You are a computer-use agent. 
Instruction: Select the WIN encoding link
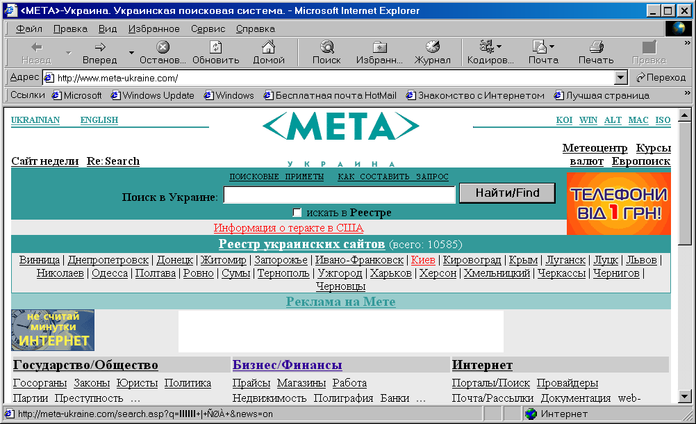[588, 120]
